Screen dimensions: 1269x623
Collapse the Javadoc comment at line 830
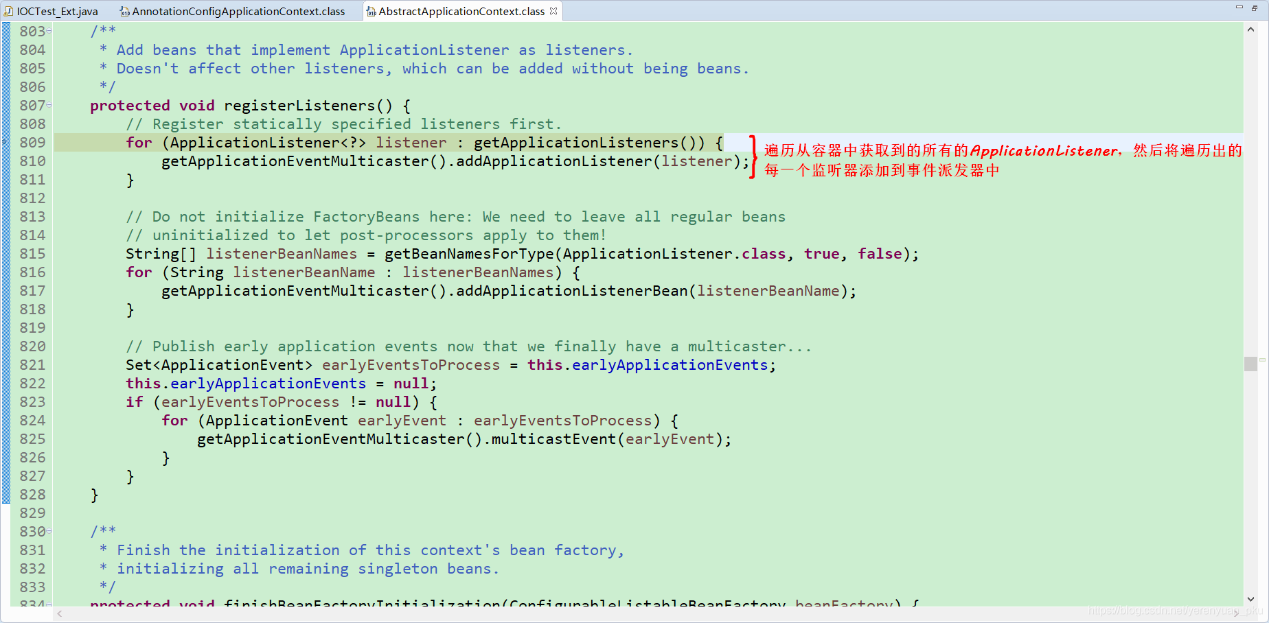coord(49,531)
